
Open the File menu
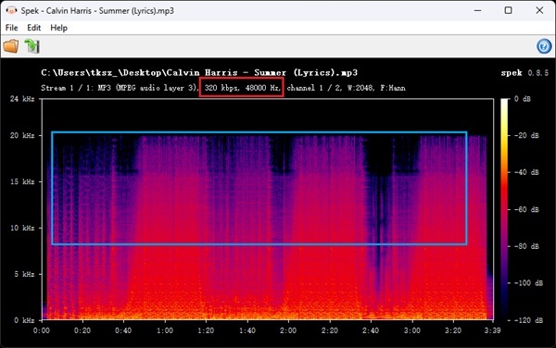pyautogui.click(x=11, y=28)
